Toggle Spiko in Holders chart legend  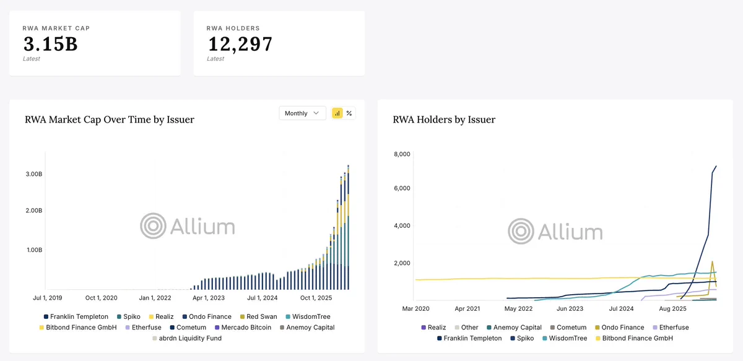523,339
